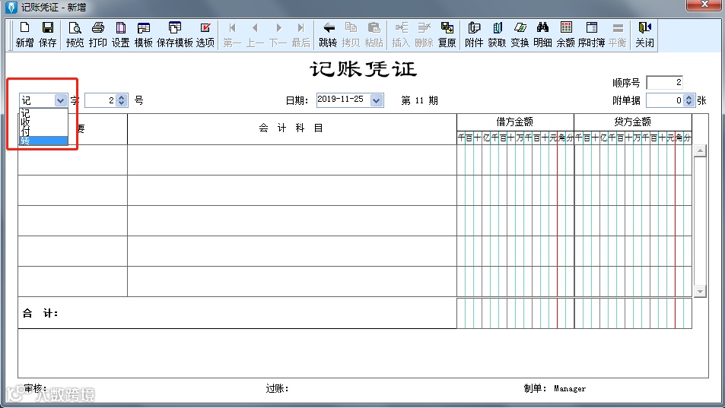Click the 获取 fetch icon
This screenshot has width=725, height=408.
tap(497, 35)
